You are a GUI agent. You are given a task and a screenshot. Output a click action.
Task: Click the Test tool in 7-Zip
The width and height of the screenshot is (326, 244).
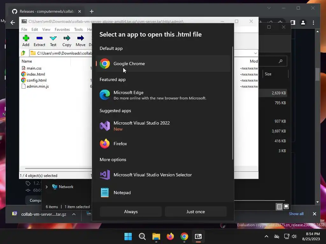click(x=53, y=41)
